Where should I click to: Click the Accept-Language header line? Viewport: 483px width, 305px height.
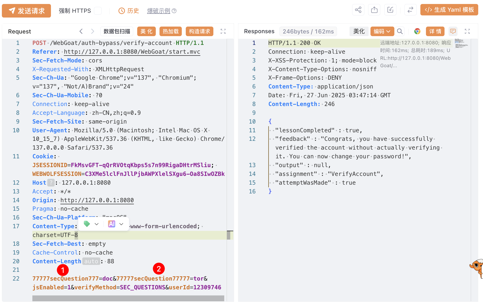[x=87, y=113]
